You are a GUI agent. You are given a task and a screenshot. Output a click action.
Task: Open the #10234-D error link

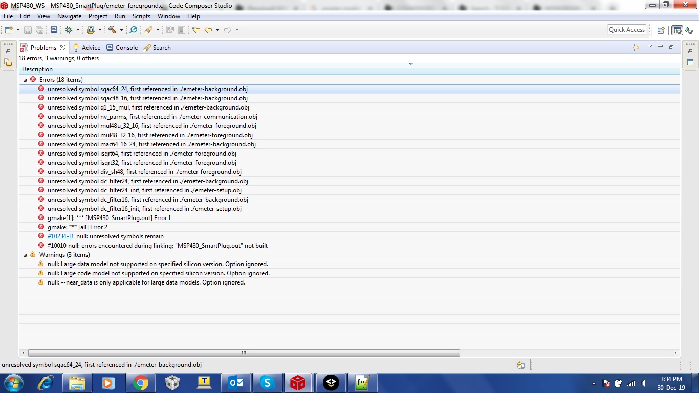(x=60, y=236)
